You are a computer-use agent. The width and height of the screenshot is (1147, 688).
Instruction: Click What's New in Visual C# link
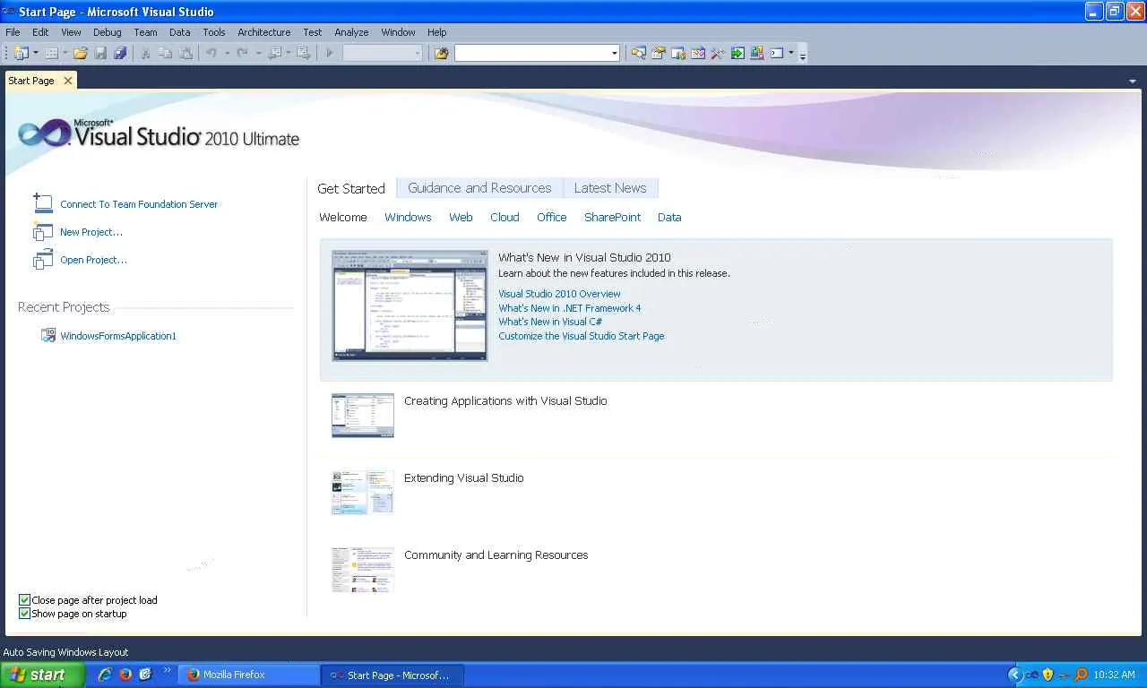click(x=550, y=322)
